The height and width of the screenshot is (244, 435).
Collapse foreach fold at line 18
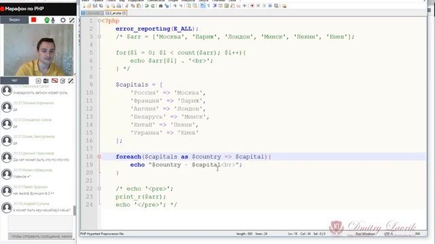[99, 157]
